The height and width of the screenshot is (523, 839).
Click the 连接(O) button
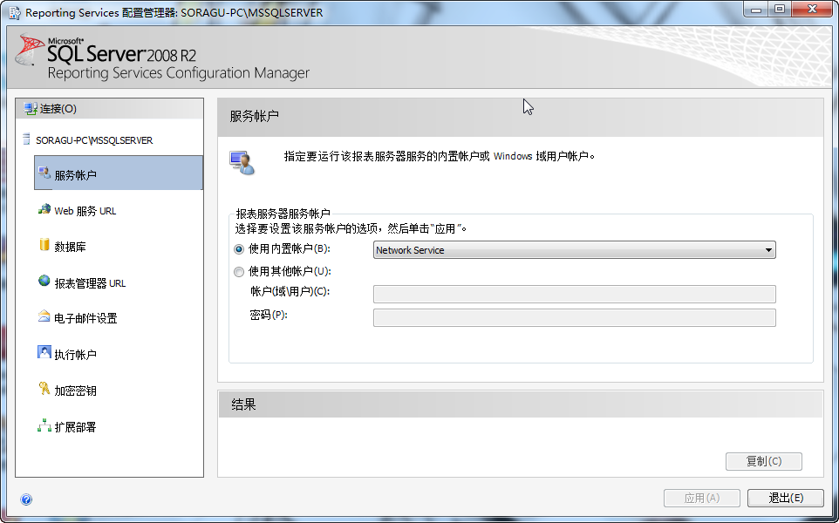click(109, 109)
